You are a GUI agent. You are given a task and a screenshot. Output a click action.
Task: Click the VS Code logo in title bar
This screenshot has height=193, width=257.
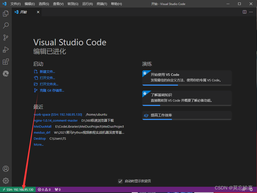(5, 4)
